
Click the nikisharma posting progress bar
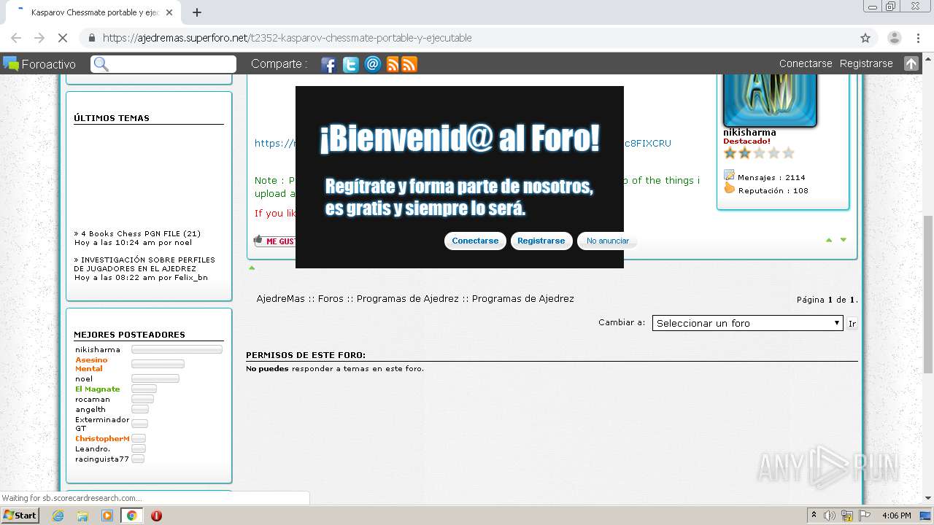point(177,350)
